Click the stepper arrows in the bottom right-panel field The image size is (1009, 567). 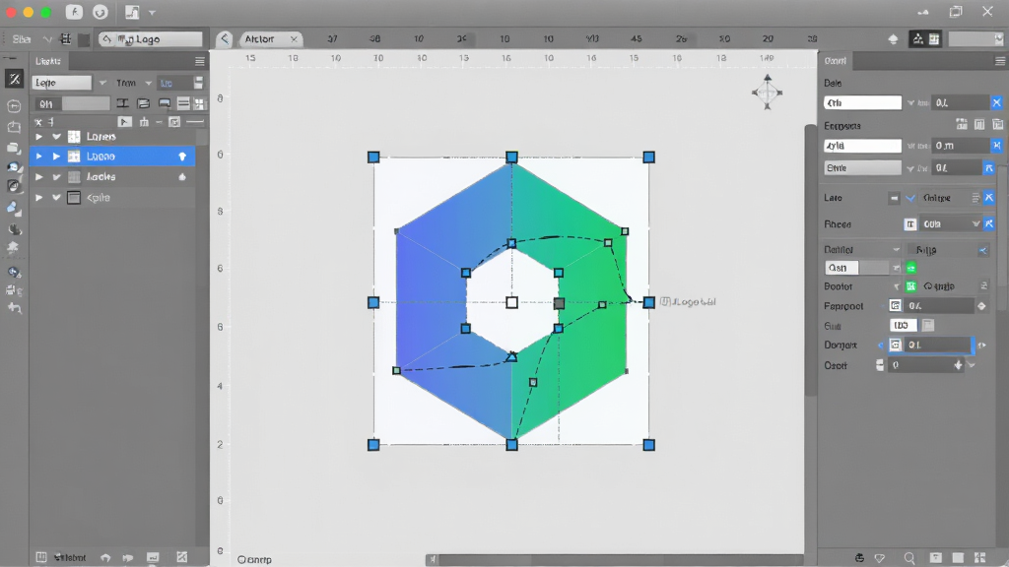tap(958, 365)
